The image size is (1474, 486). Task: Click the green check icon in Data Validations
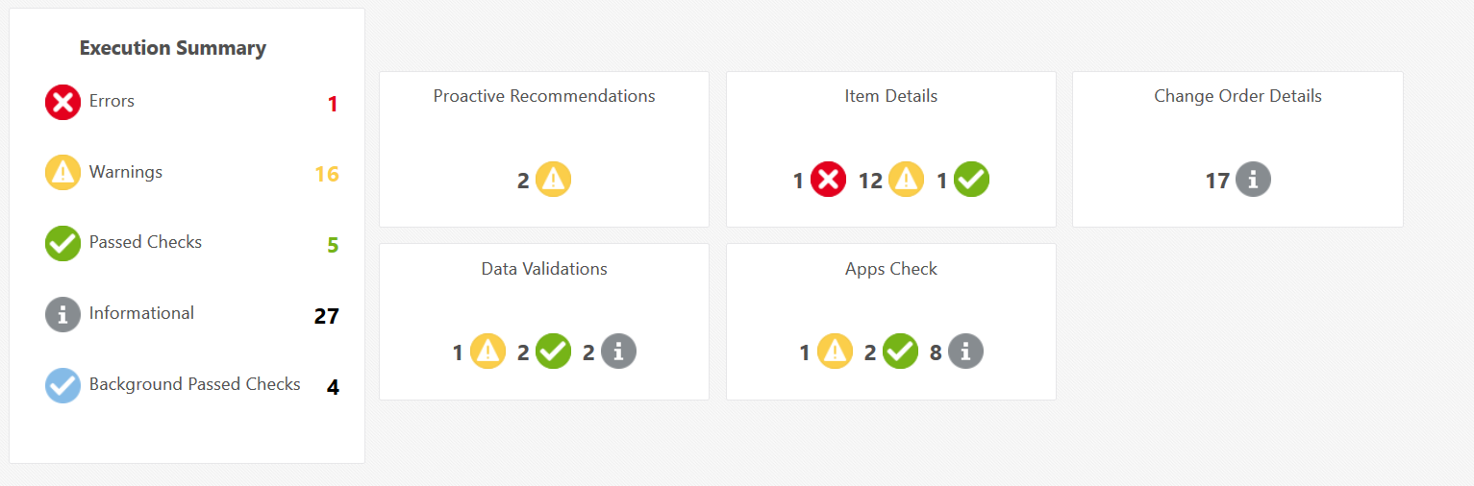pyautogui.click(x=553, y=352)
